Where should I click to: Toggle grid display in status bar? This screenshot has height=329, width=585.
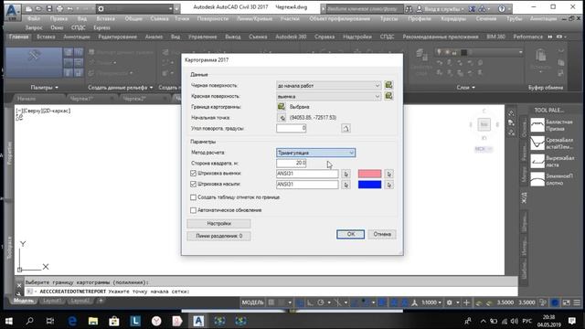(271, 302)
